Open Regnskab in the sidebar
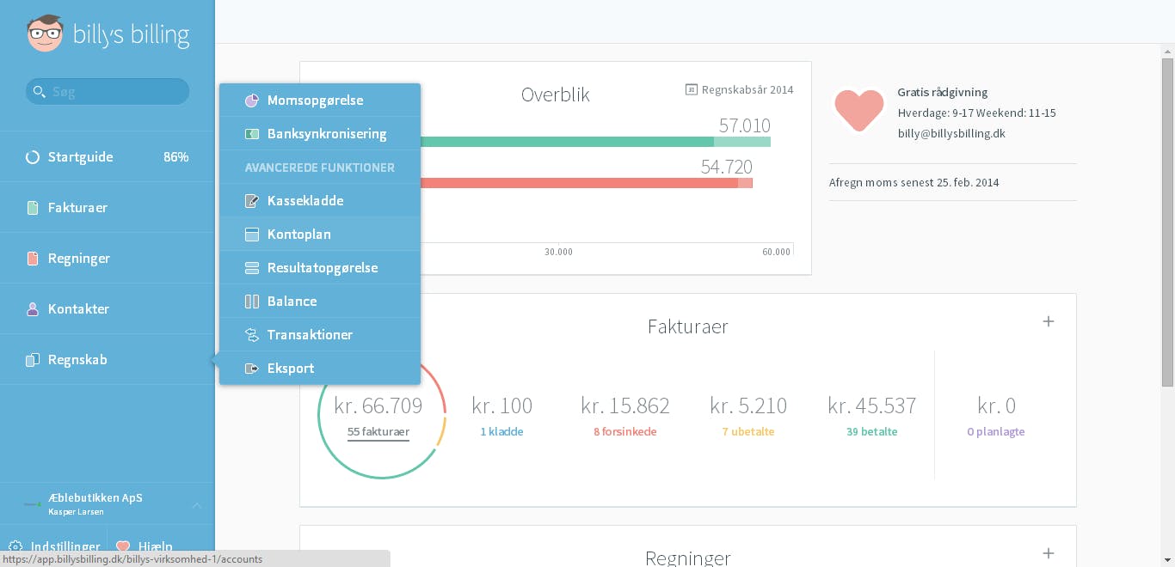This screenshot has width=1175, height=567. click(107, 360)
